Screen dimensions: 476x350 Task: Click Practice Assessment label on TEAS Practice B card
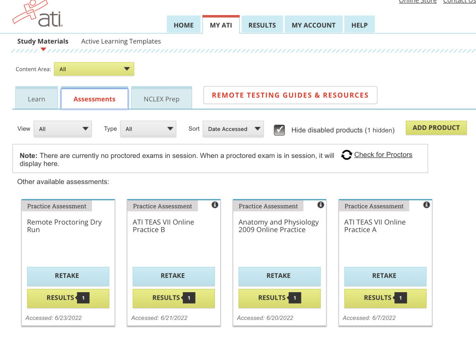click(163, 206)
